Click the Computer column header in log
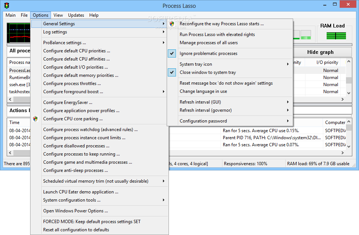Viewport: 359px width, 235px height. coord(334,123)
